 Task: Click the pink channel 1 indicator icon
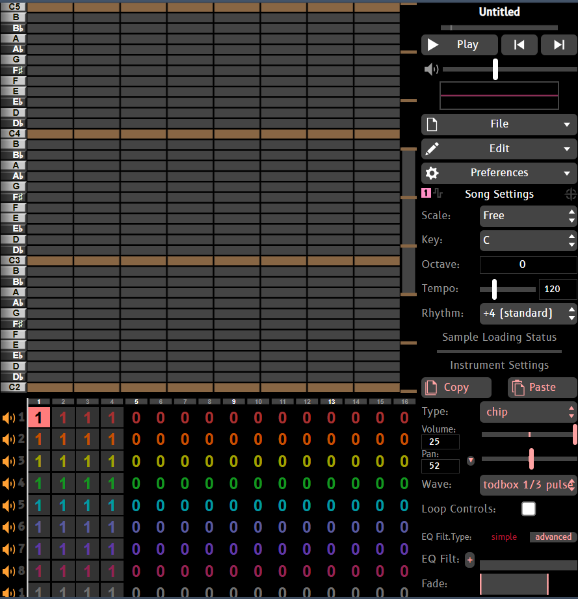click(426, 193)
